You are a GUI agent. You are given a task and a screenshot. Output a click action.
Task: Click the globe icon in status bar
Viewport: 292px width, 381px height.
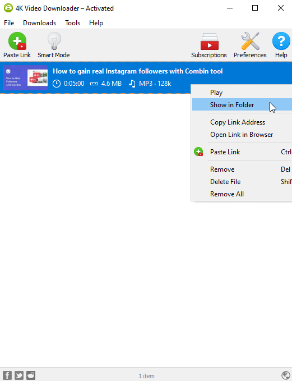(286, 375)
